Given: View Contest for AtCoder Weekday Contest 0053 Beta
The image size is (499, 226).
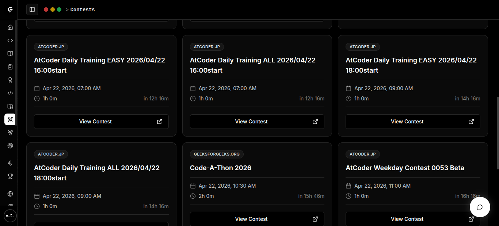Looking at the screenshot, I should coord(413,219).
